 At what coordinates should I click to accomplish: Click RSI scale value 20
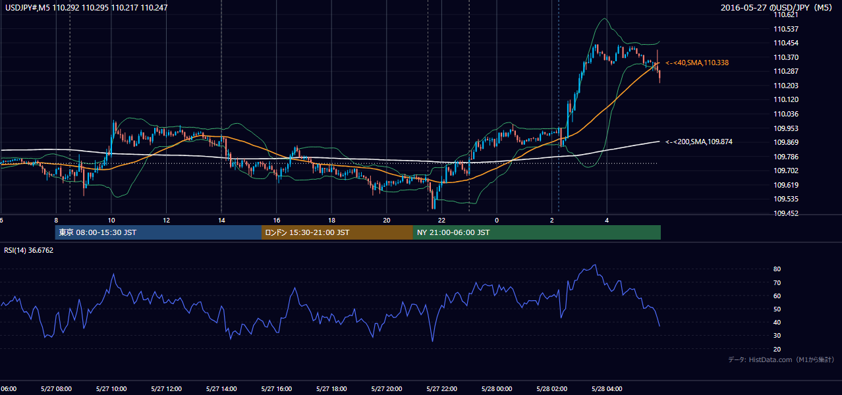coord(777,349)
